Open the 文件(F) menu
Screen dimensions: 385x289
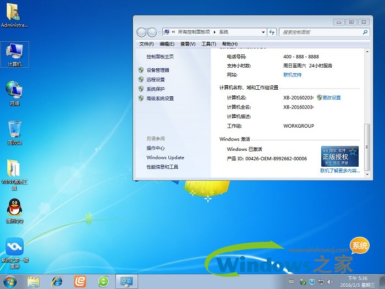tap(146, 44)
